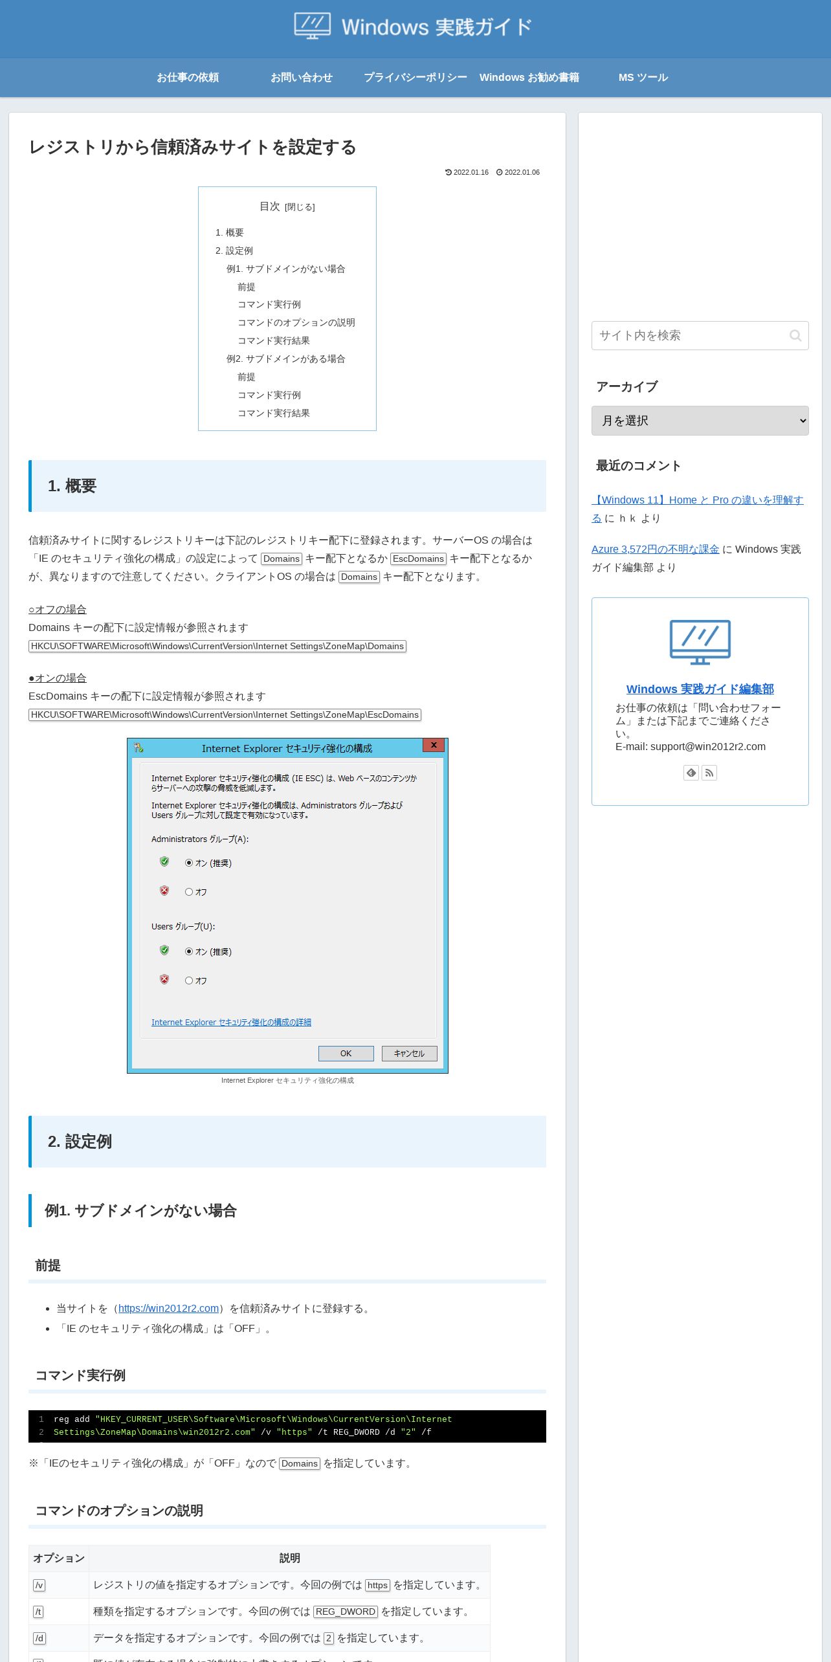Image resolution: width=831 pixels, height=1662 pixels.
Task: Open お仕事の依頼 menu item
Action: coord(188,78)
